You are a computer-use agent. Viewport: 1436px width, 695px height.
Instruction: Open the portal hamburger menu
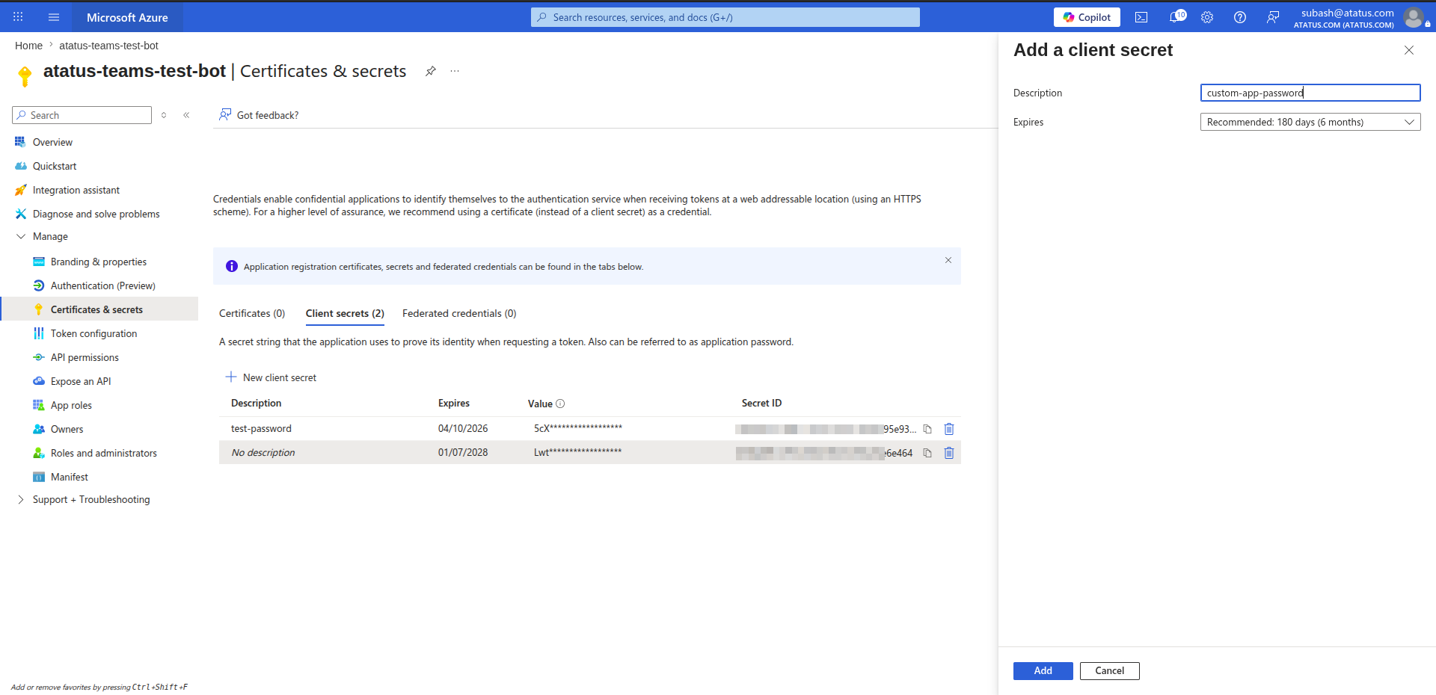point(54,16)
